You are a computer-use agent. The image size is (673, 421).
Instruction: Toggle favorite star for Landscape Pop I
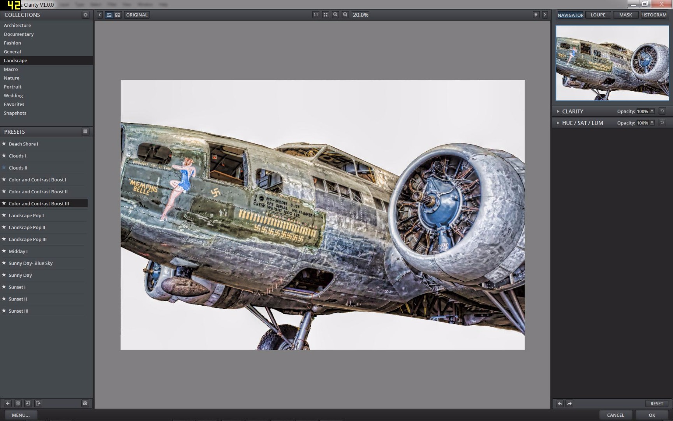(4, 215)
